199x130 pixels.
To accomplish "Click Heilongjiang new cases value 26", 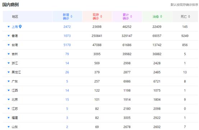I will coord(67,72).
